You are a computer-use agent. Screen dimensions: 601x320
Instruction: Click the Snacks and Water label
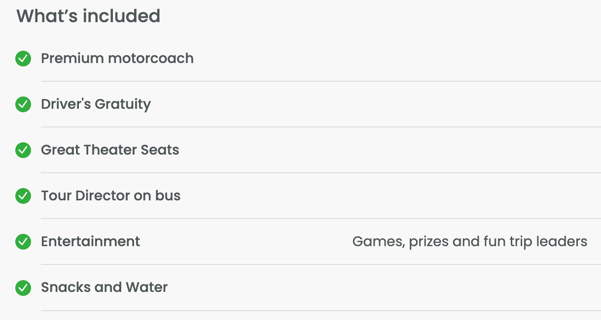pos(104,287)
